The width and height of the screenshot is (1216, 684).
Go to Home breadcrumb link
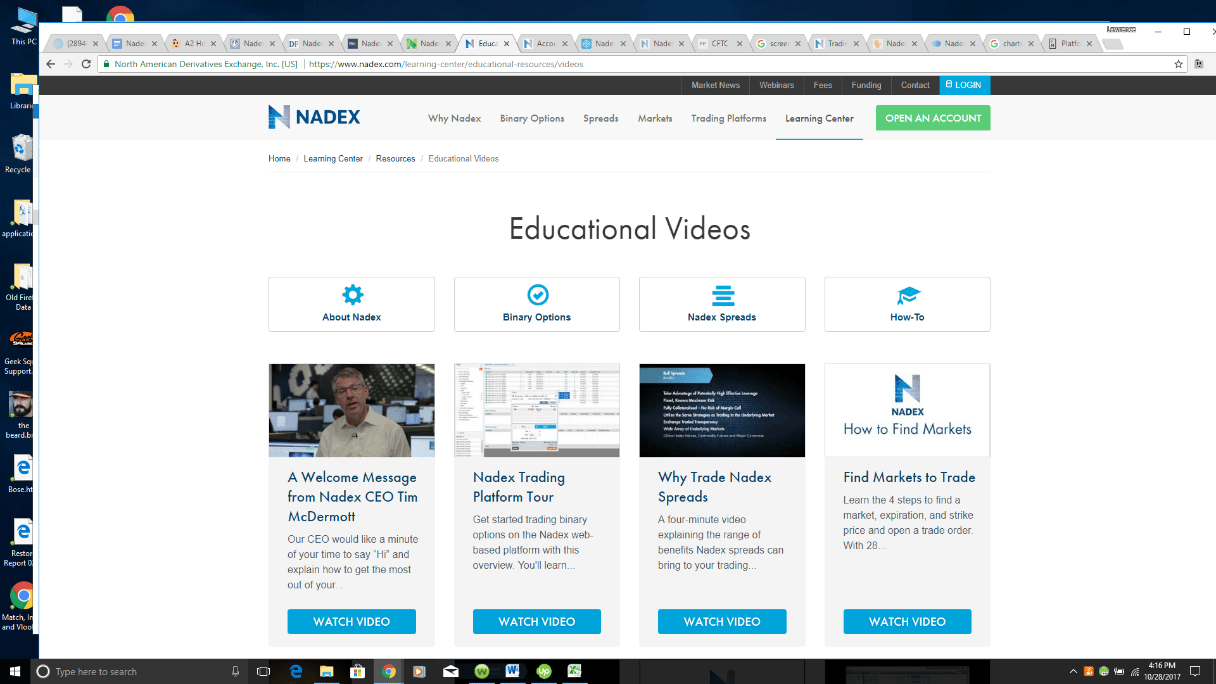(279, 158)
